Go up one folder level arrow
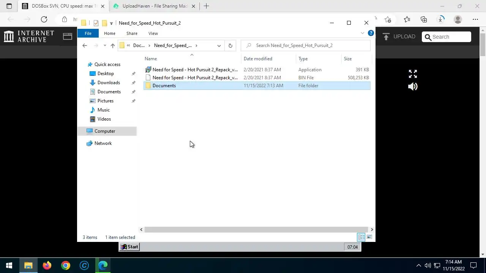 click(112, 45)
